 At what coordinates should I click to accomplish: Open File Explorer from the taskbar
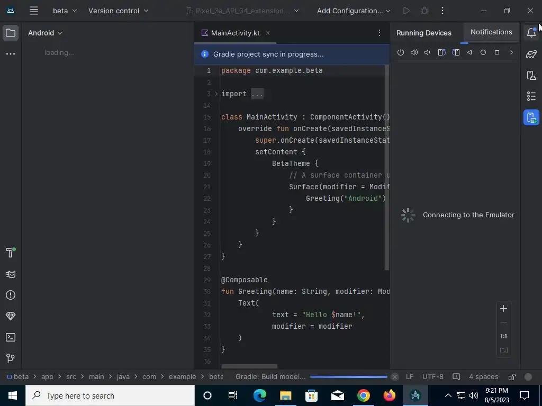tap(285, 395)
